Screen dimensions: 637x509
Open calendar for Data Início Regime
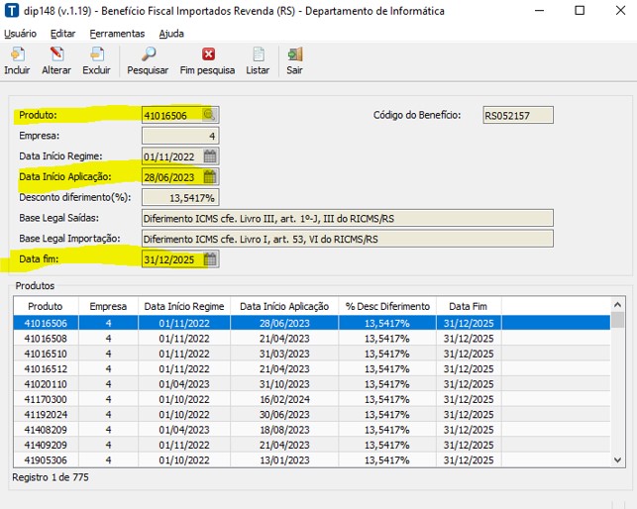pyautogui.click(x=209, y=156)
